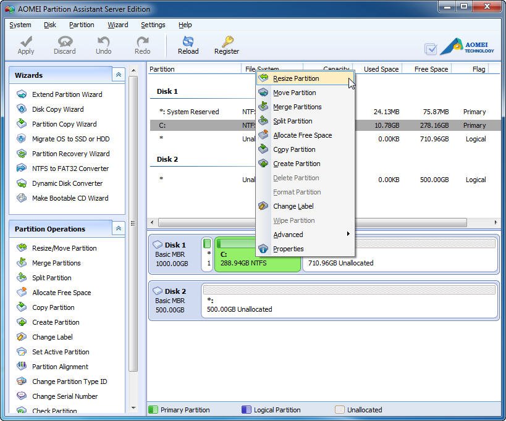506x421 pixels.
Task: Collapse the Wizards panel
Action: [118, 75]
